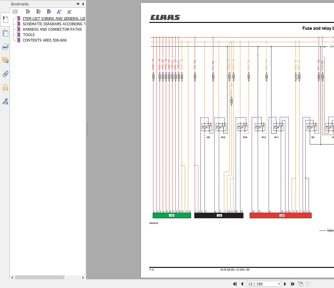This screenshot has width=334, height=288.
Task: Expand the bookmarks panel with double arrow
Action: (x=78, y=4)
